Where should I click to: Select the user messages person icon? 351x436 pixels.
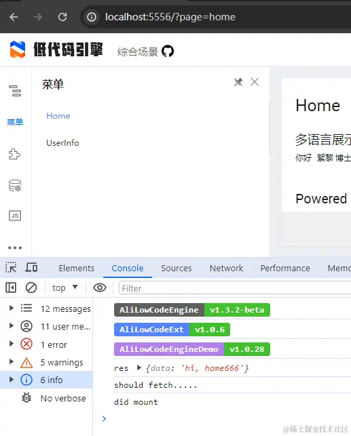point(26,326)
